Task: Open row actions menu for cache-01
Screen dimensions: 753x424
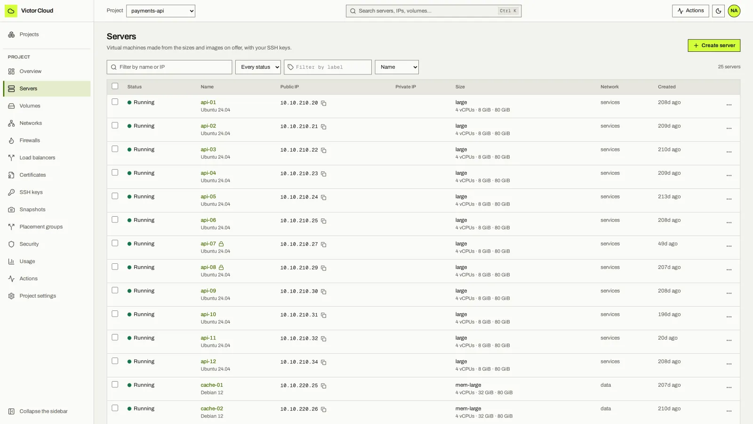Action: coord(729,388)
